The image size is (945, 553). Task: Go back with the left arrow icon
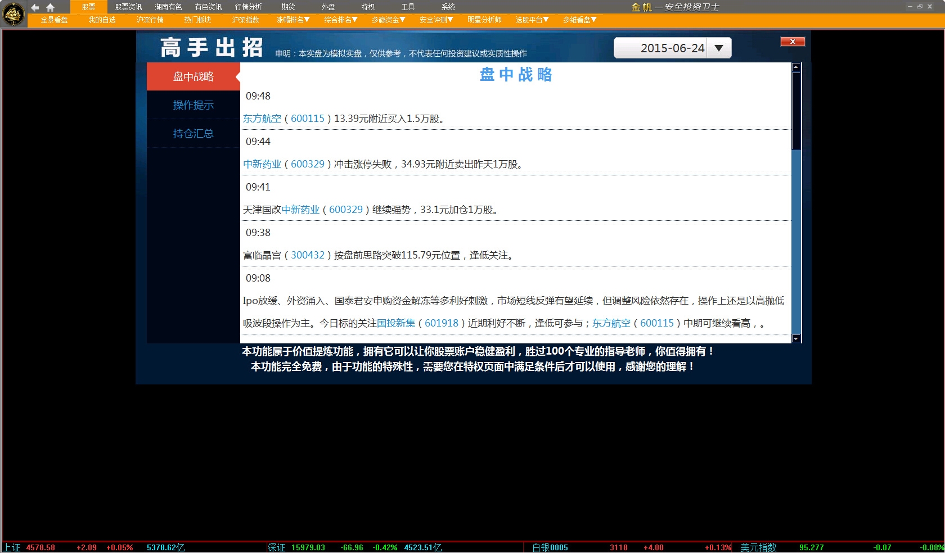pos(35,7)
